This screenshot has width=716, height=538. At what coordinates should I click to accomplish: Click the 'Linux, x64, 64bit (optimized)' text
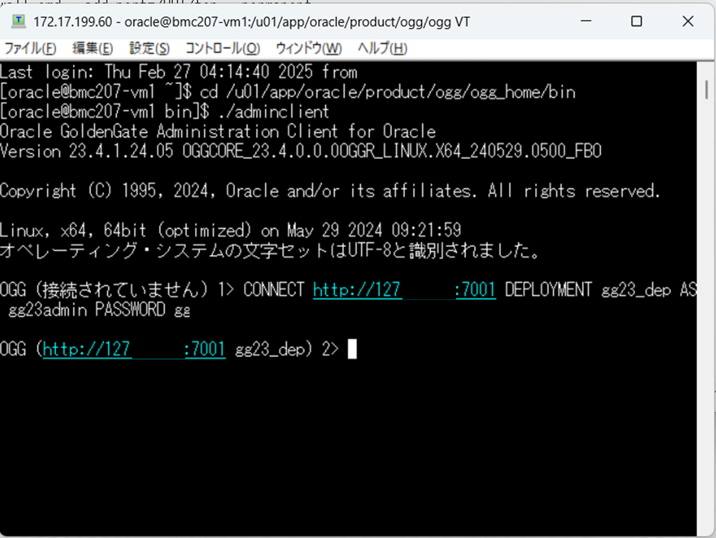click(x=126, y=230)
